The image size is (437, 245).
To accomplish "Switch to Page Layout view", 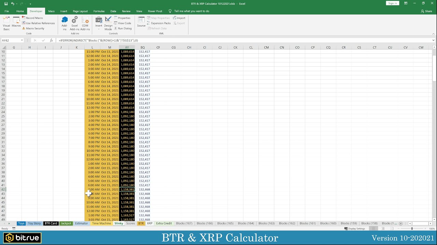I will tap(383, 229).
